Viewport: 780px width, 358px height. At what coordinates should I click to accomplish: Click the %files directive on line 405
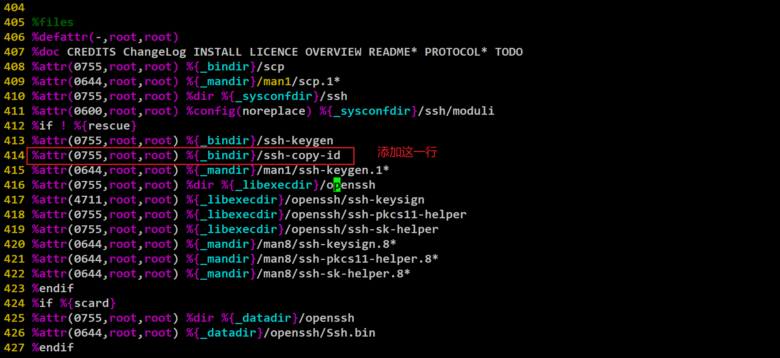53,22
